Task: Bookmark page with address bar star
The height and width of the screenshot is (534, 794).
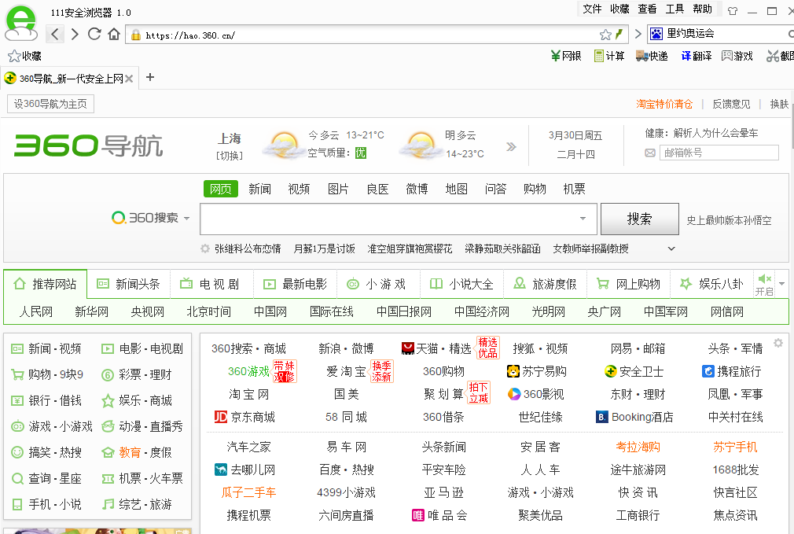Action: 605,35
